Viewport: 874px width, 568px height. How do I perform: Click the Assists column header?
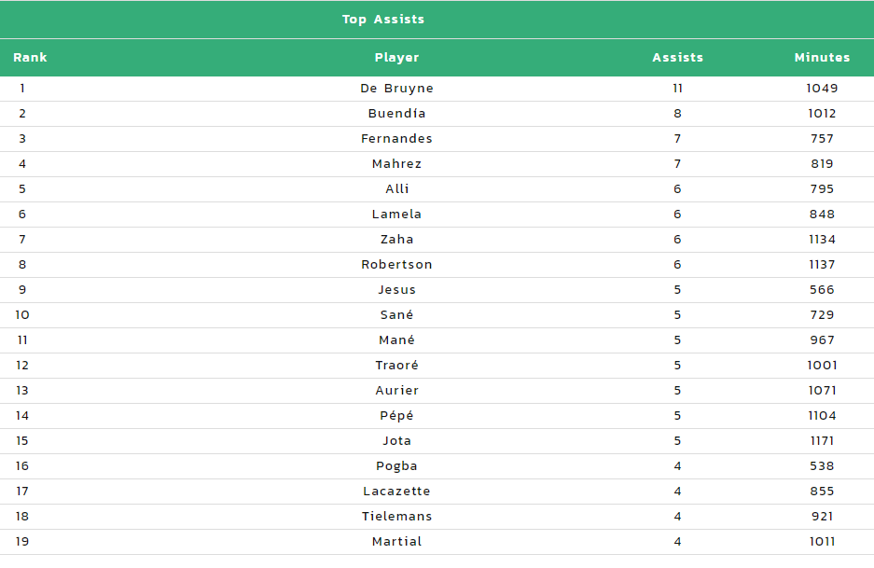pos(678,58)
